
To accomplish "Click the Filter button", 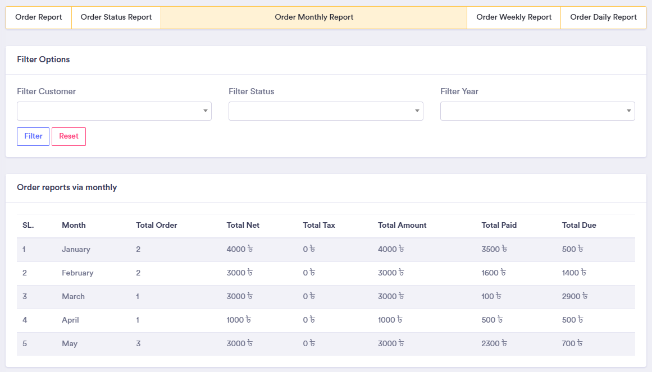I will coord(33,136).
